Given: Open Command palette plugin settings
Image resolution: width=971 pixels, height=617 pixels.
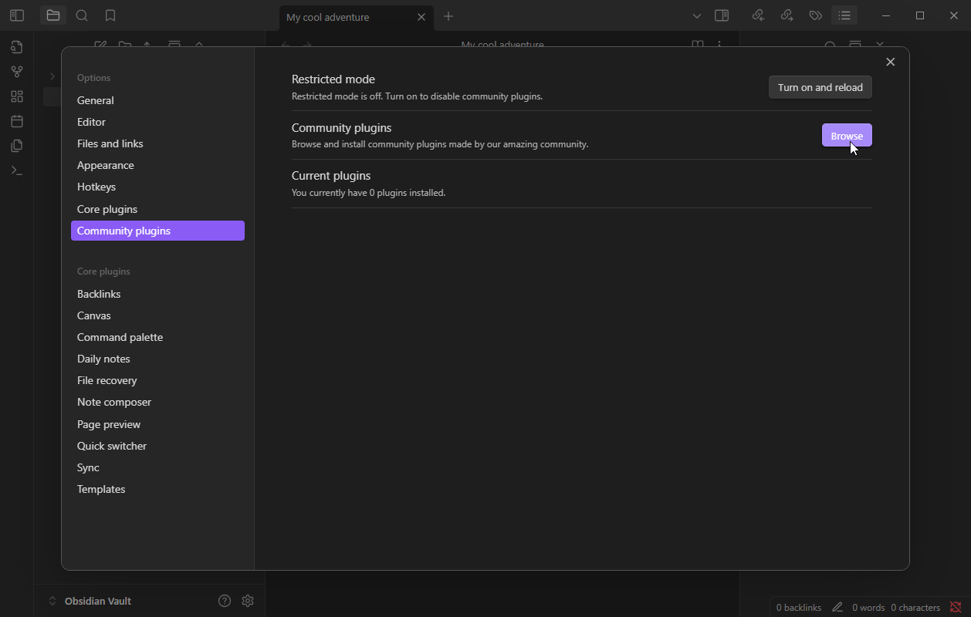Looking at the screenshot, I should tap(157, 337).
